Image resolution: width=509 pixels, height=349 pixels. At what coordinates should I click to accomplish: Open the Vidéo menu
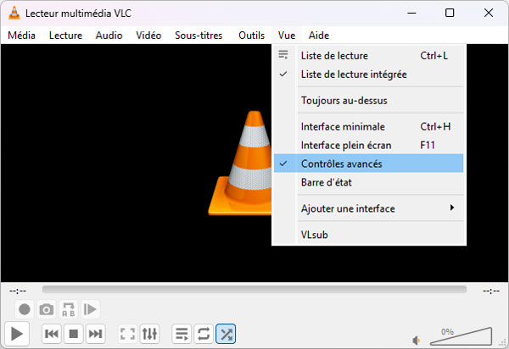[x=148, y=35]
